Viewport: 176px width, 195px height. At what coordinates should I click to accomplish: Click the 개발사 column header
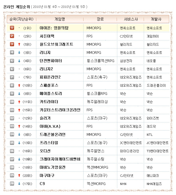pyautogui.click(x=156, y=19)
